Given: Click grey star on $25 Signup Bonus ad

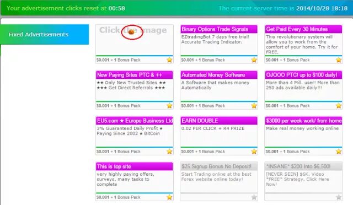Looking at the screenshot, I should point(254,197).
